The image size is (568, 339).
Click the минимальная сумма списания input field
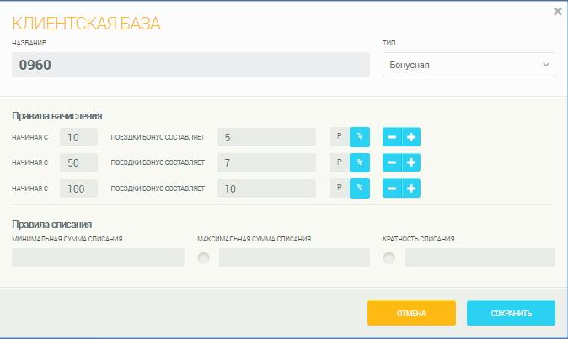click(98, 258)
